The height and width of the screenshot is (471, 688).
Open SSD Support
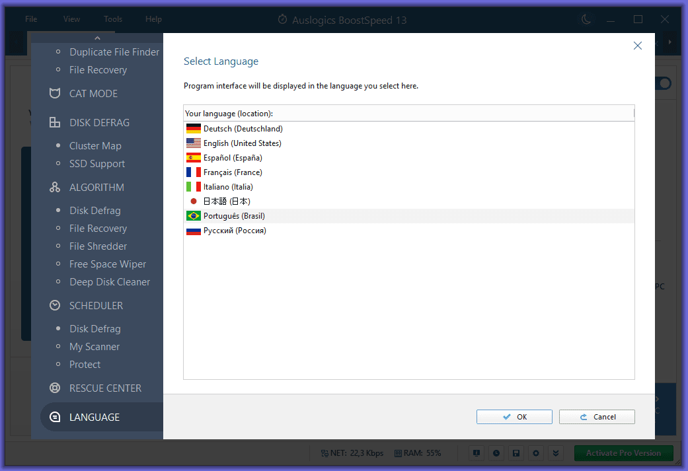[x=97, y=164]
